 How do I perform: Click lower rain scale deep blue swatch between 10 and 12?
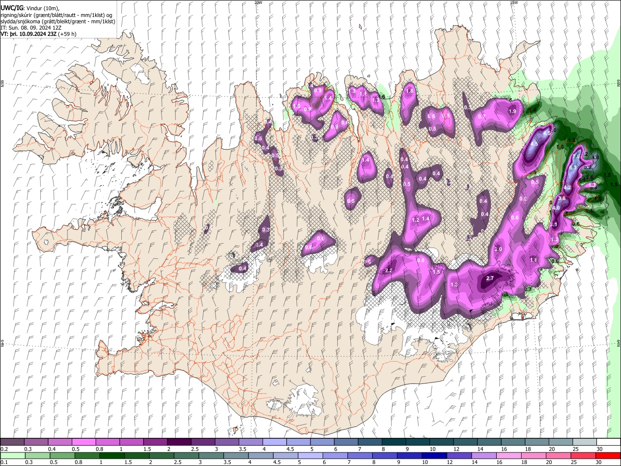[434, 456]
